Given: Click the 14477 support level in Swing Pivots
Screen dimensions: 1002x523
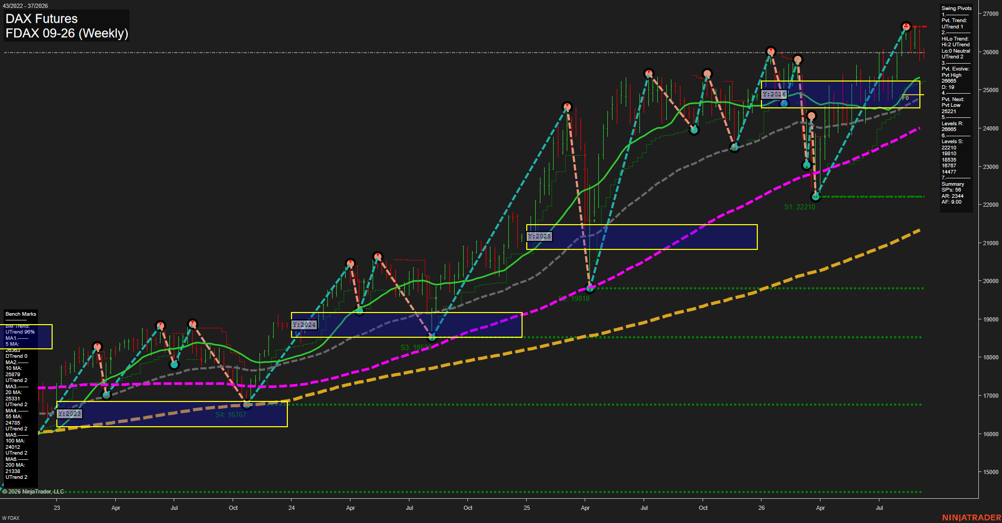Looking at the screenshot, I should tap(949, 172).
